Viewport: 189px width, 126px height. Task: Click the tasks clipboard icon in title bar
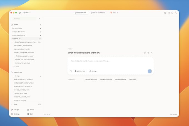(x=165, y=13)
